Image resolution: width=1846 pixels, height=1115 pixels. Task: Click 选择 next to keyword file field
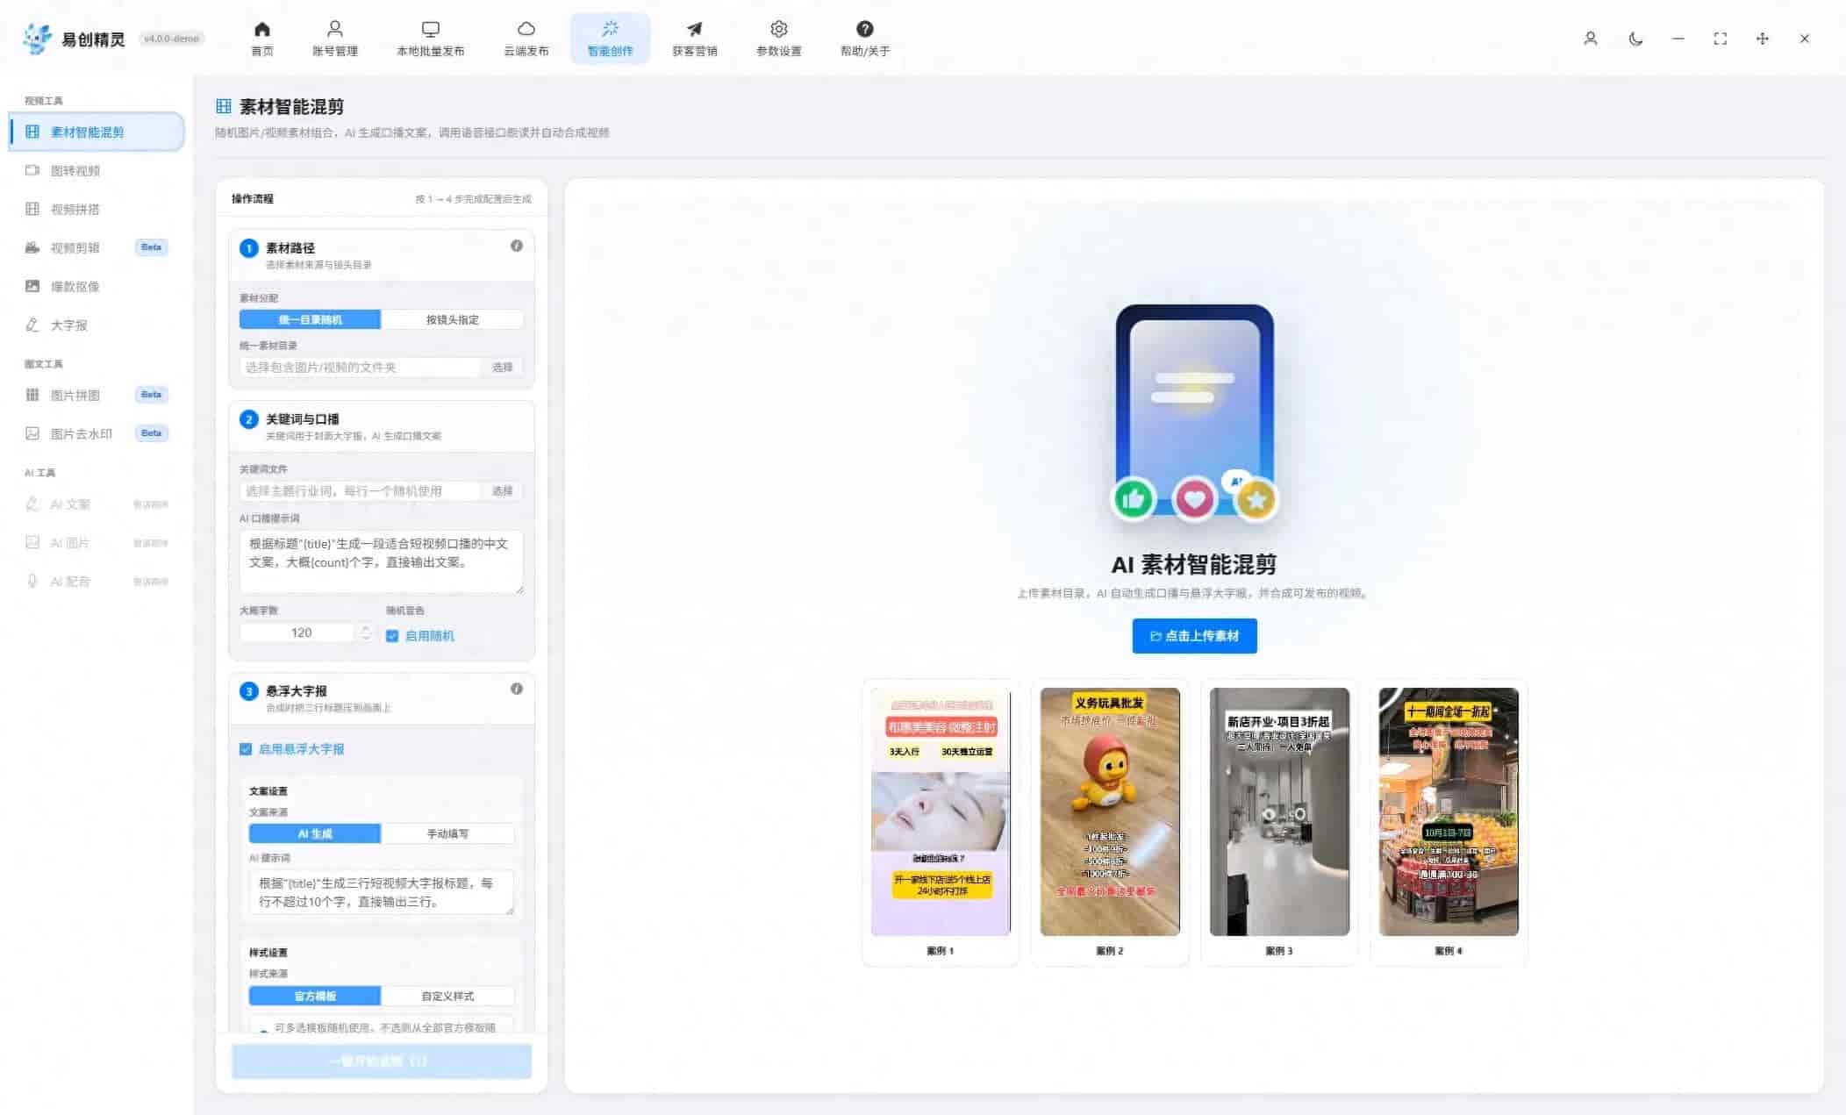pyautogui.click(x=502, y=490)
